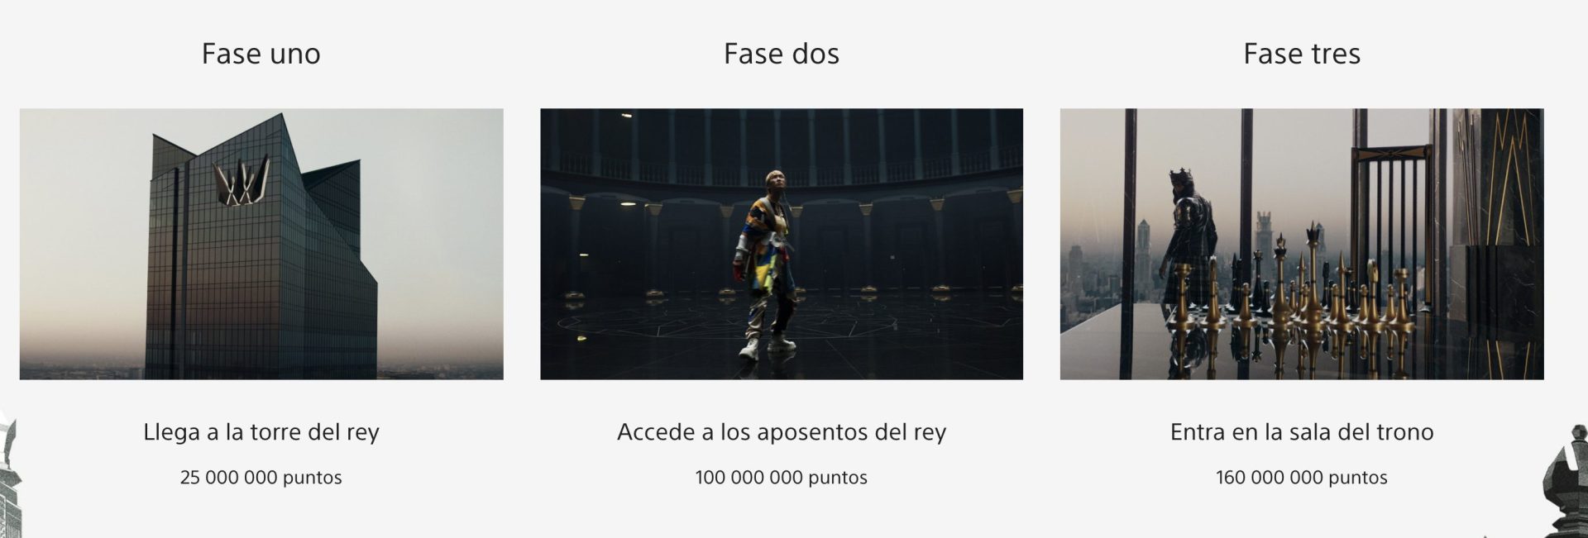The width and height of the screenshot is (1588, 538).
Task: Click the crown logo on the tower
Action: [241, 181]
